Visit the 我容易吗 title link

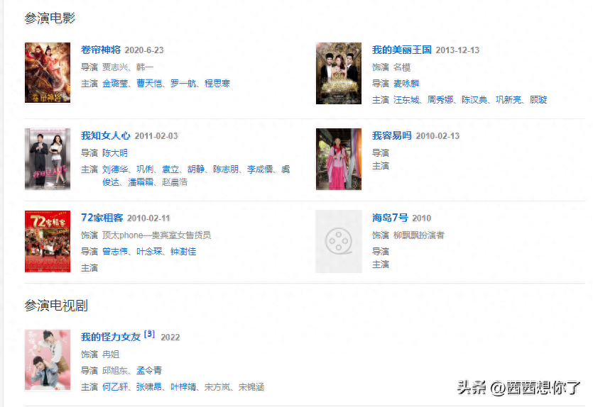click(392, 135)
